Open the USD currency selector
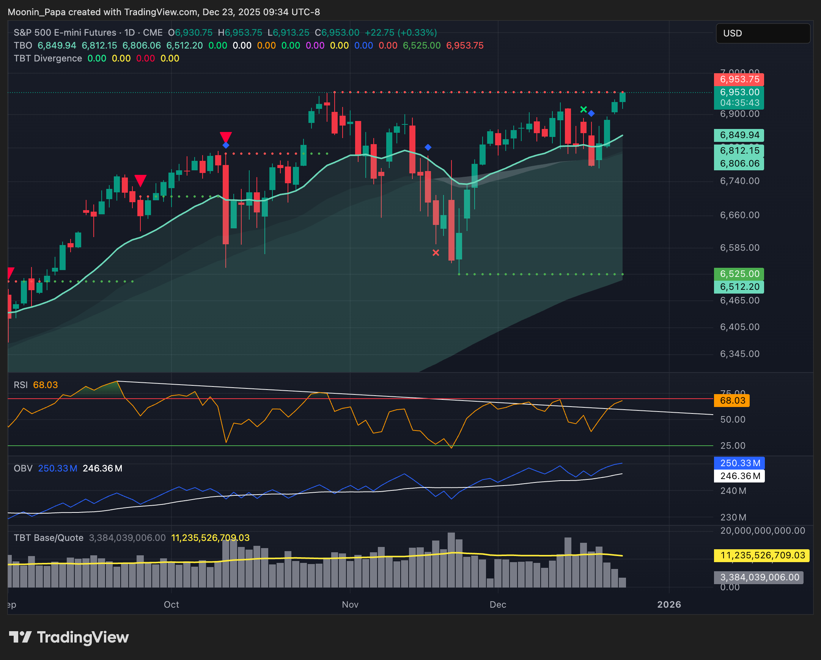This screenshot has width=821, height=660. (763, 33)
